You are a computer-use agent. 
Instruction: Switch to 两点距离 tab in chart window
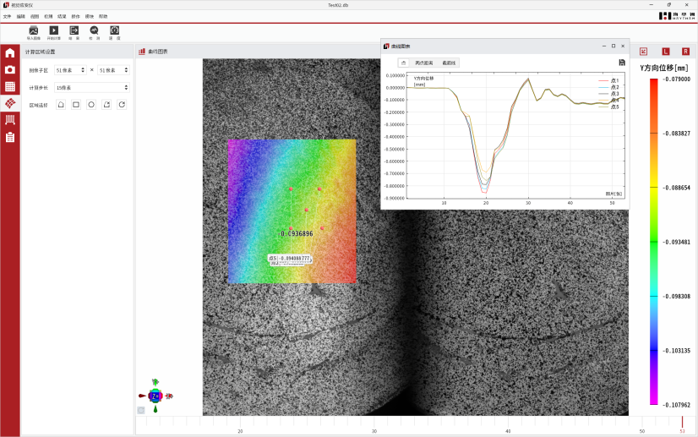click(423, 63)
